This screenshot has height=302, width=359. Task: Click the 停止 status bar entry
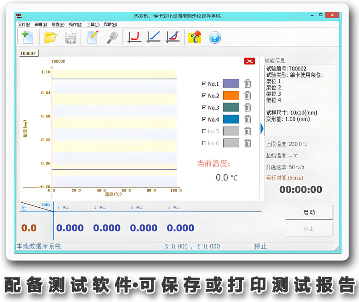(x=261, y=246)
